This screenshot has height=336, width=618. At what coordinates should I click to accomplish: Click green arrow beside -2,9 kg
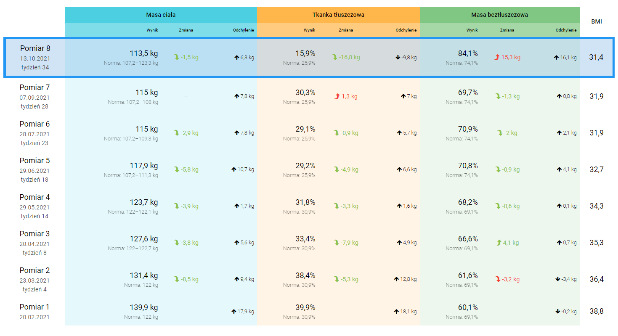coord(177,133)
